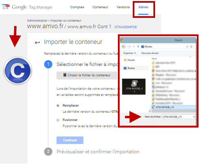
Task: Switch to the Versions tab
Action: click(123, 7)
